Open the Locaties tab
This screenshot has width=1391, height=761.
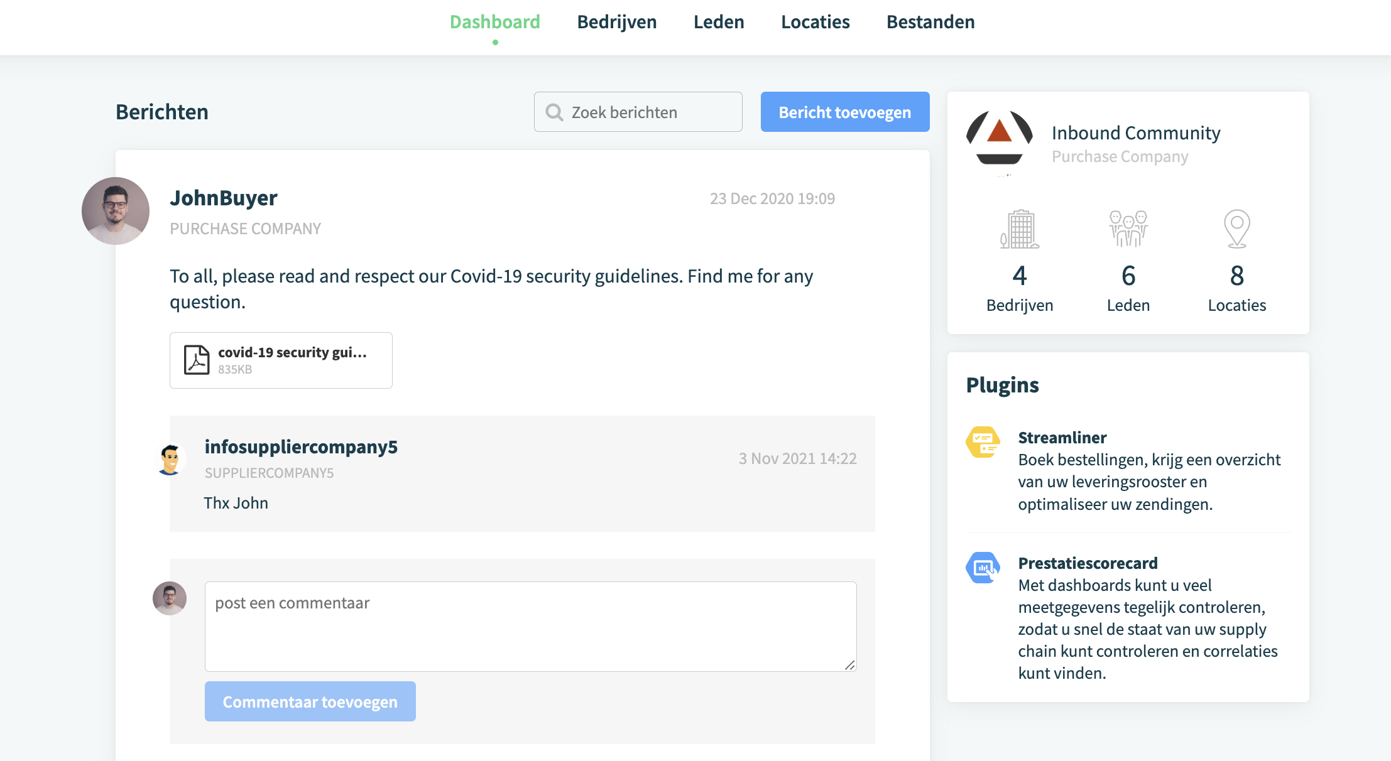tap(816, 22)
